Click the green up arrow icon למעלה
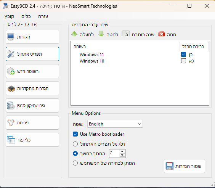 [74, 34]
